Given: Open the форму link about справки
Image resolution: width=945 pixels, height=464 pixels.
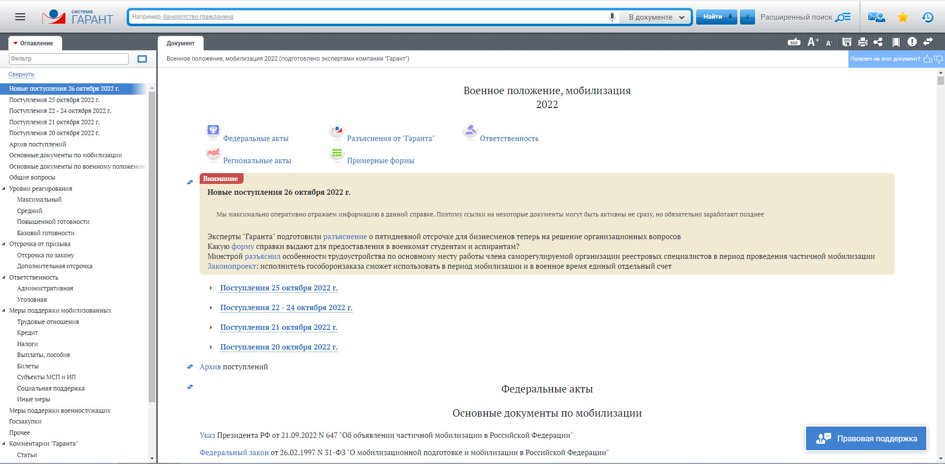Looking at the screenshot, I should [243, 247].
